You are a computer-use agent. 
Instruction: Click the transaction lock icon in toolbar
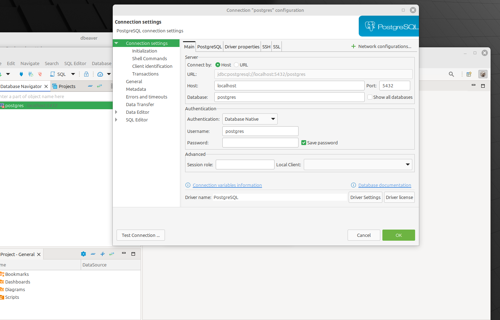[x=86, y=74]
